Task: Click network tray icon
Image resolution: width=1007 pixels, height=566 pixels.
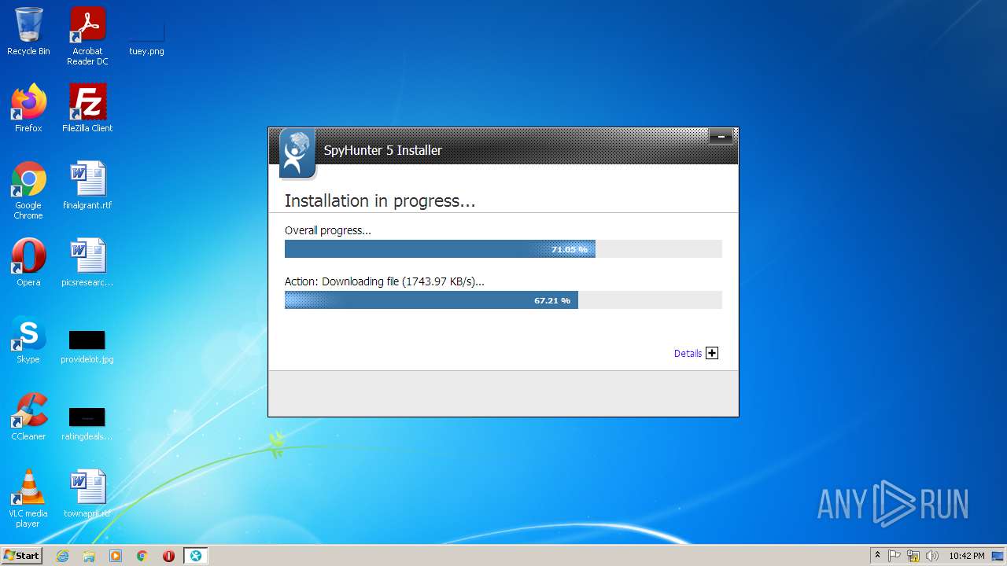Action: point(913,556)
